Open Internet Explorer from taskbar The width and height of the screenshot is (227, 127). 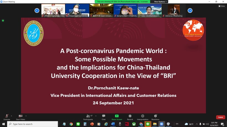pyautogui.click(x=106, y=124)
